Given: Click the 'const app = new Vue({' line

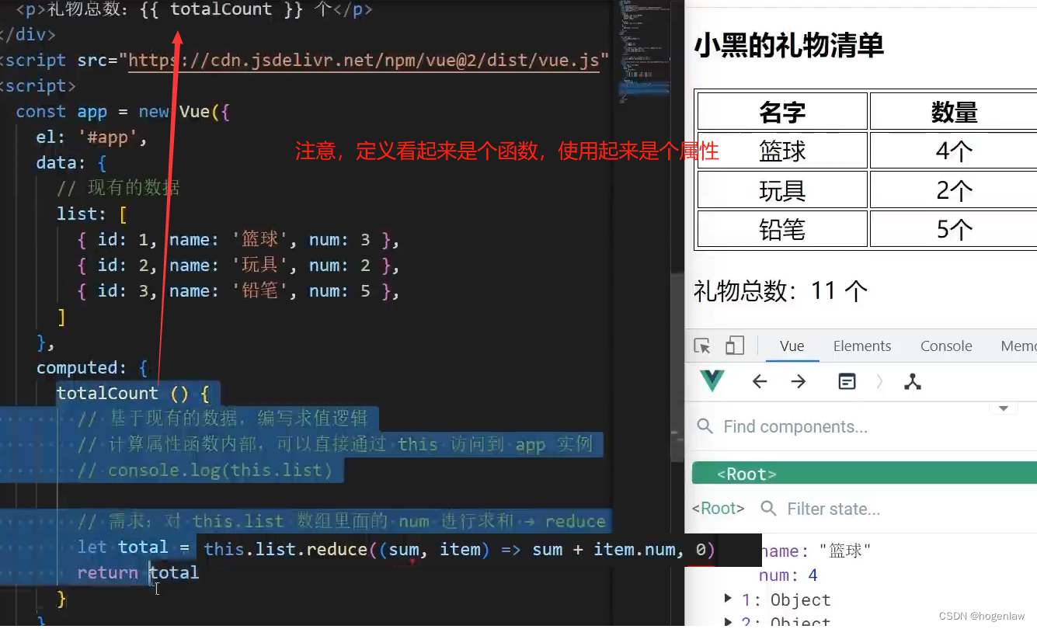Looking at the screenshot, I should click(123, 112).
